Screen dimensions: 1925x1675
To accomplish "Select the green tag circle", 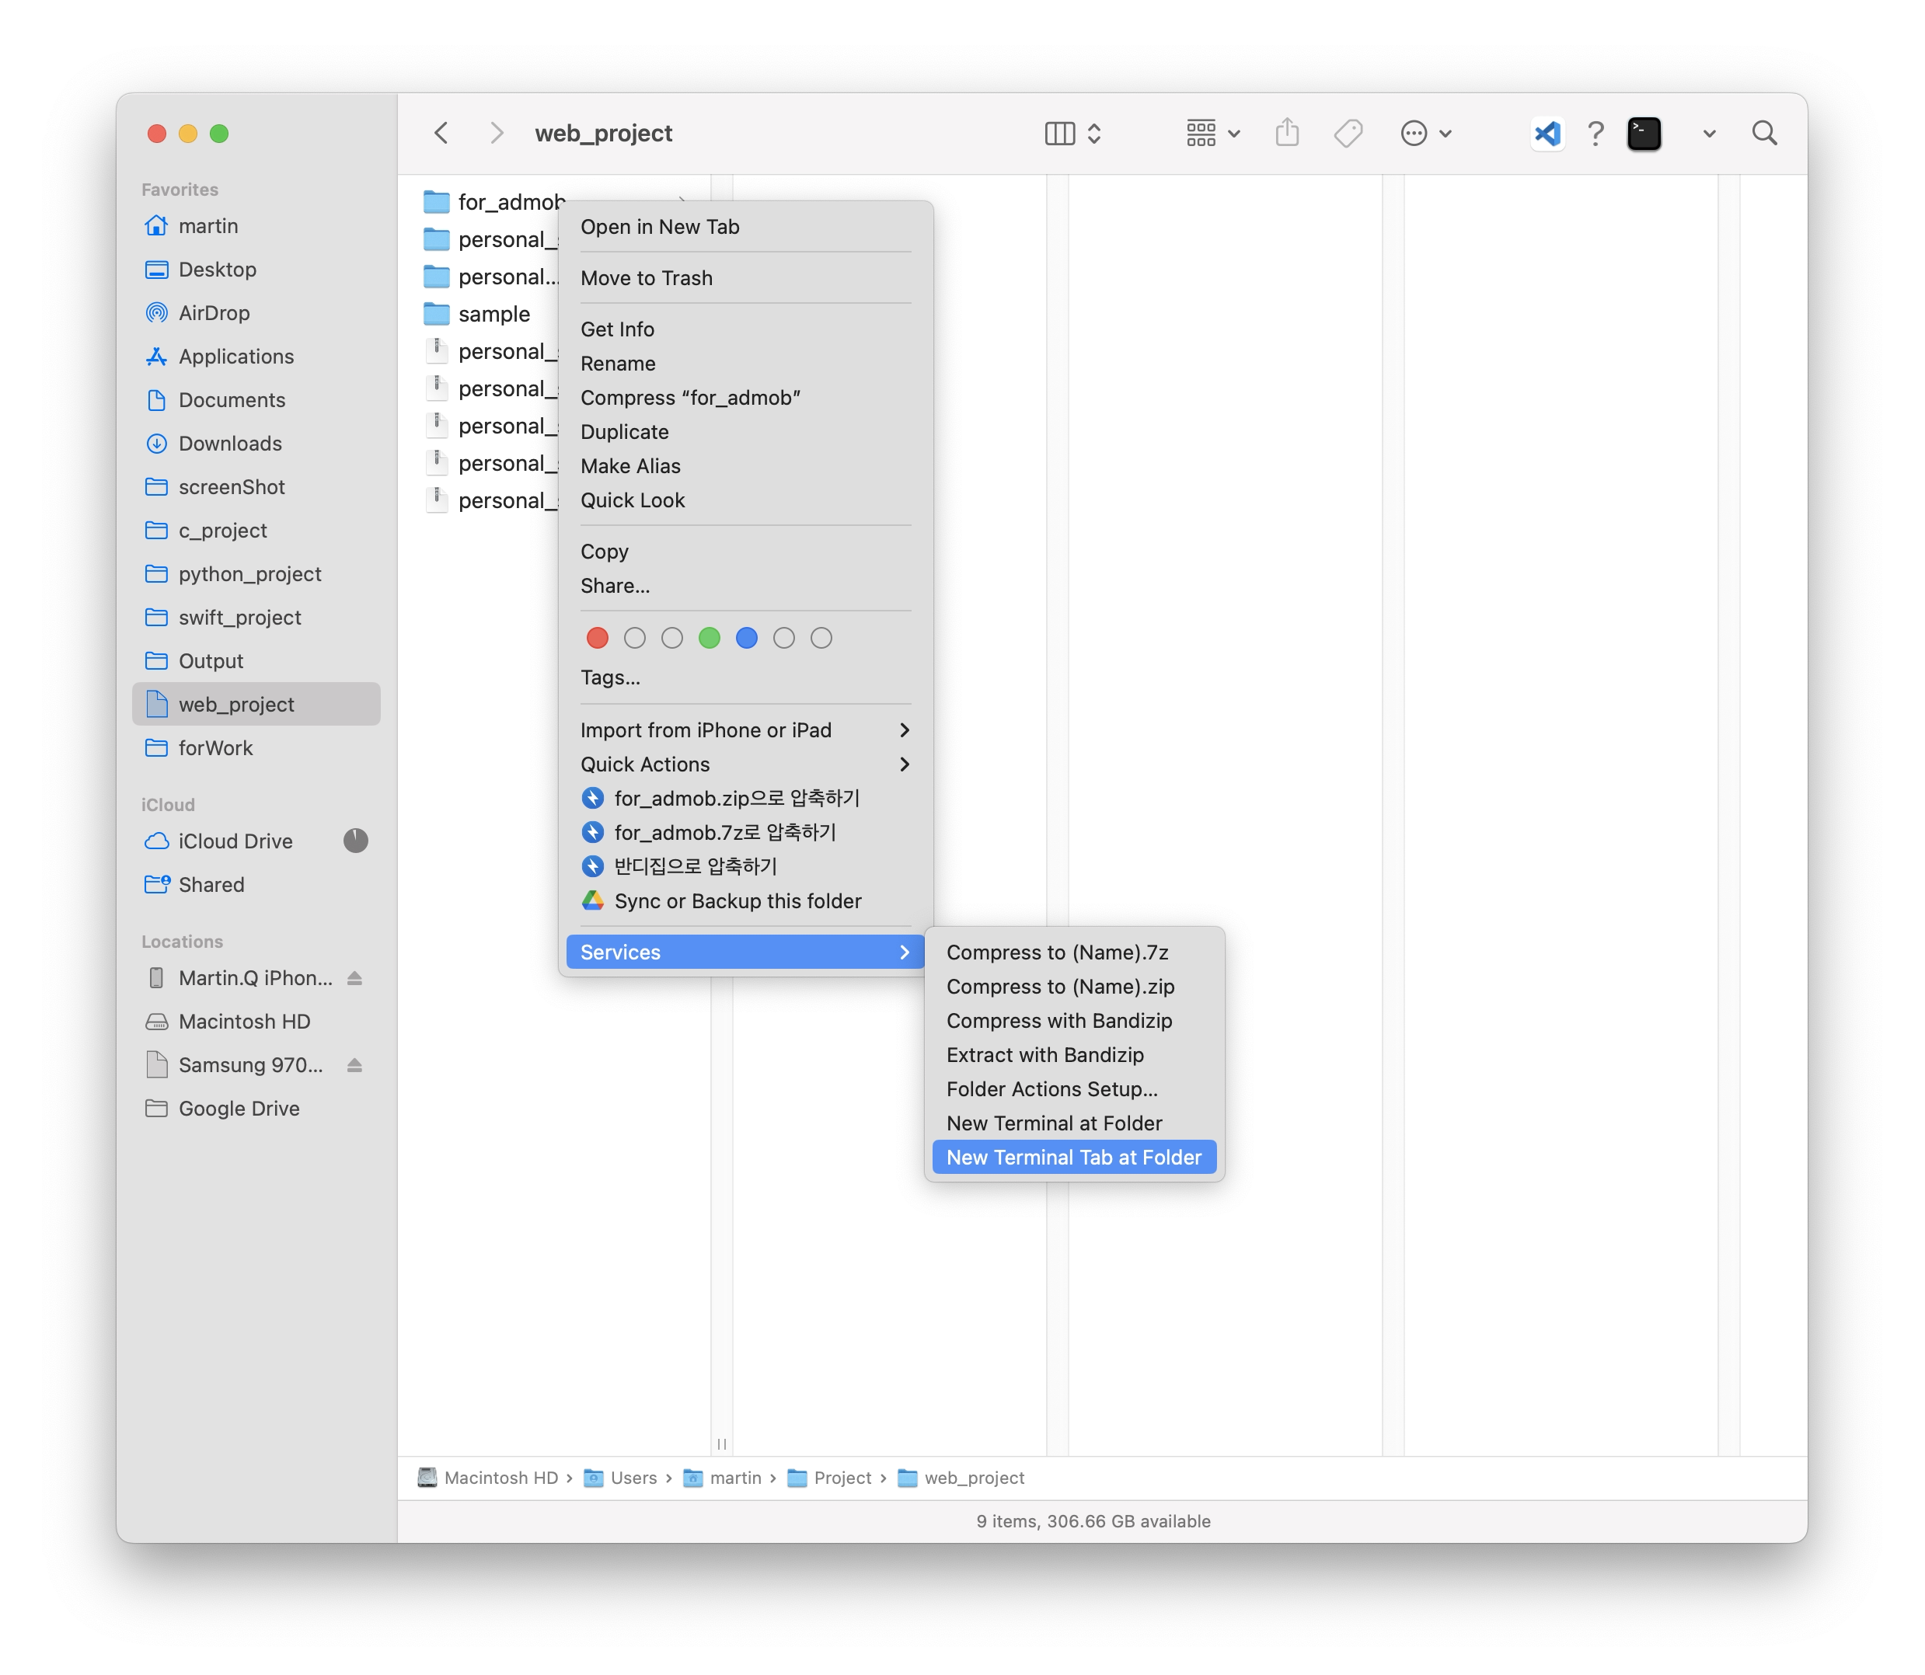I will pos(710,639).
